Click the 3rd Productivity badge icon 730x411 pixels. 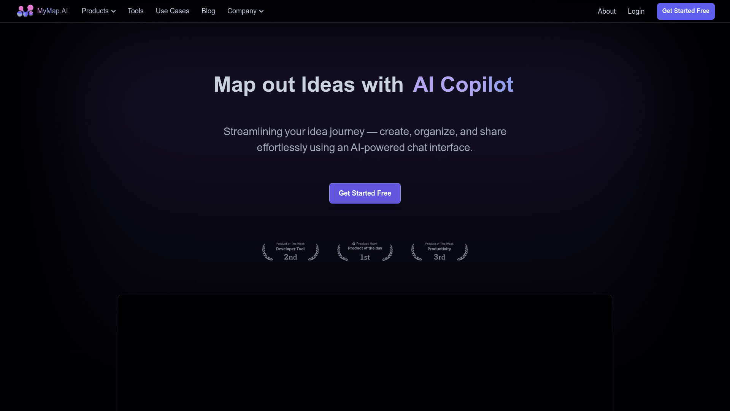(439, 251)
